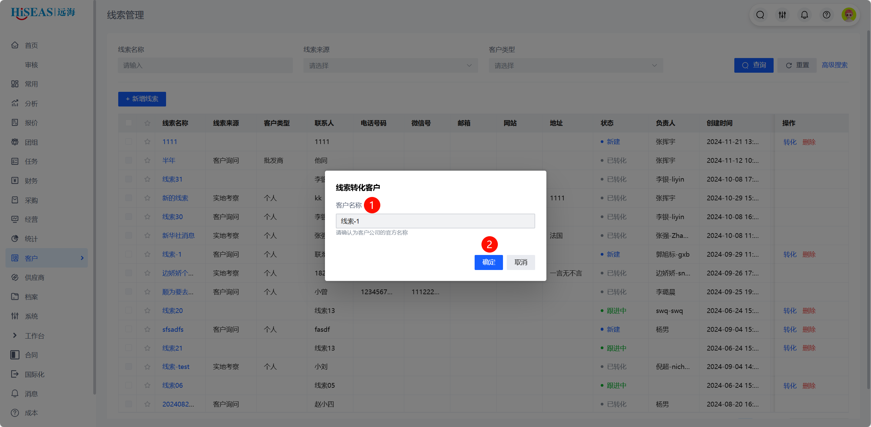Open the 统计 menu item
This screenshot has width=871, height=427.
(x=31, y=239)
